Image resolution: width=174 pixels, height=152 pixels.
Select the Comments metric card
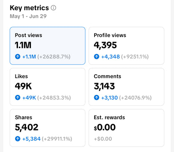coord(126,87)
